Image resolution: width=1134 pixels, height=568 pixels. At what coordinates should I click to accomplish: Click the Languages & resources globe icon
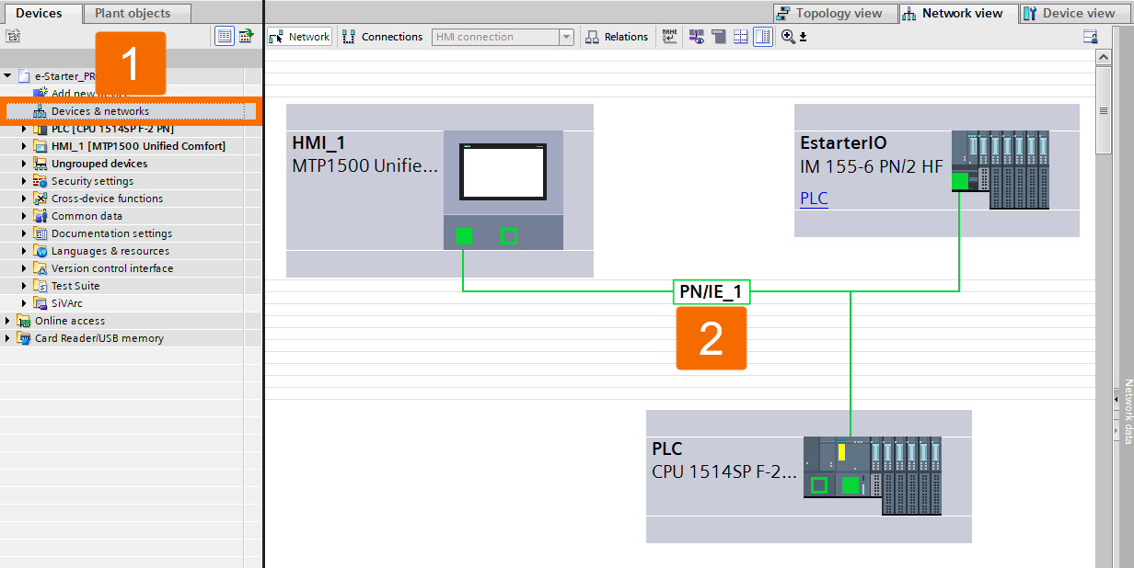point(40,251)
